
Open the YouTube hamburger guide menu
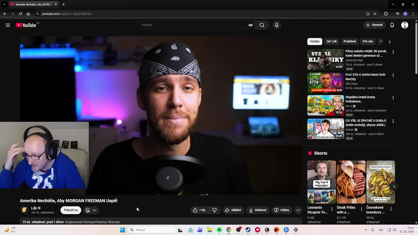8,25
